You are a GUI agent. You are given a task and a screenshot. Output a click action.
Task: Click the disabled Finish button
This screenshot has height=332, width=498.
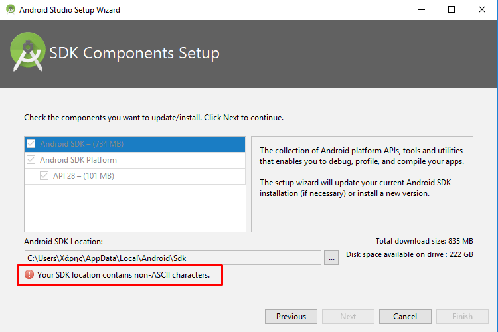coord(462,317)
